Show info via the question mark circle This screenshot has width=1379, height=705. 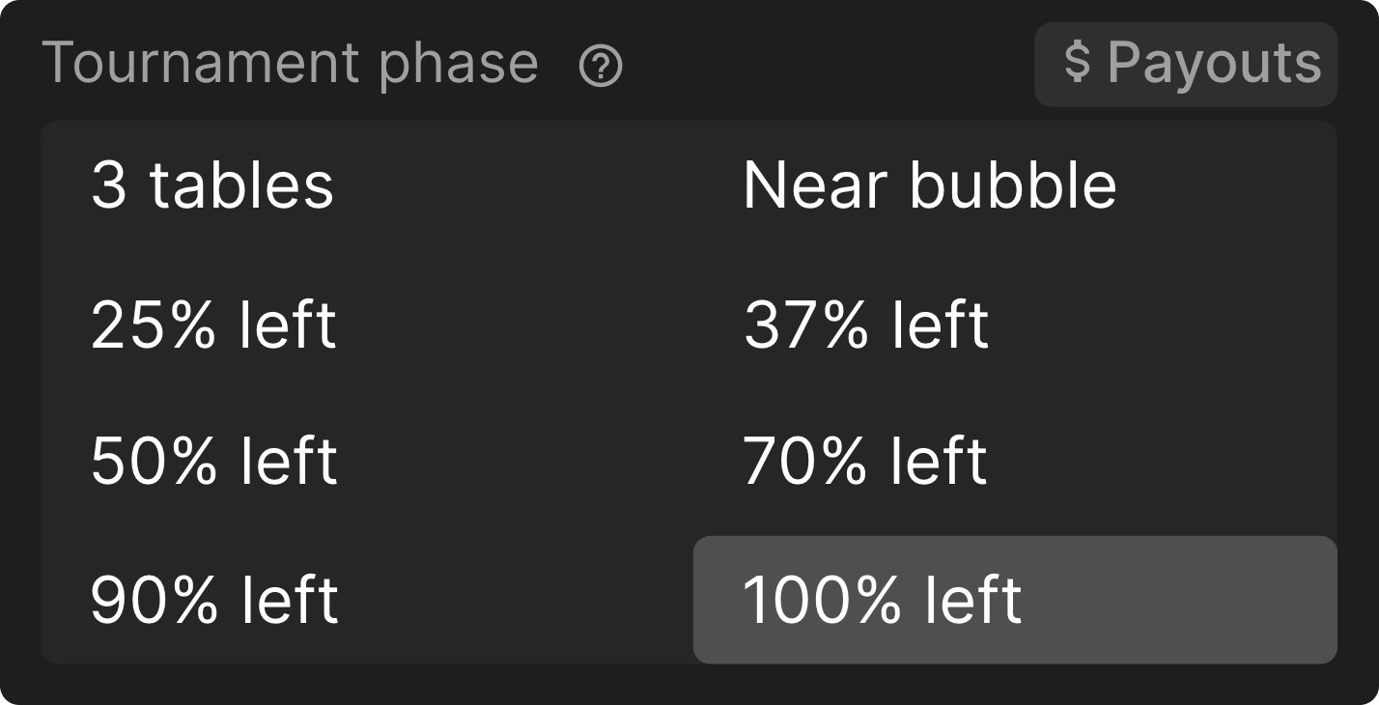(x=601, y=67)
